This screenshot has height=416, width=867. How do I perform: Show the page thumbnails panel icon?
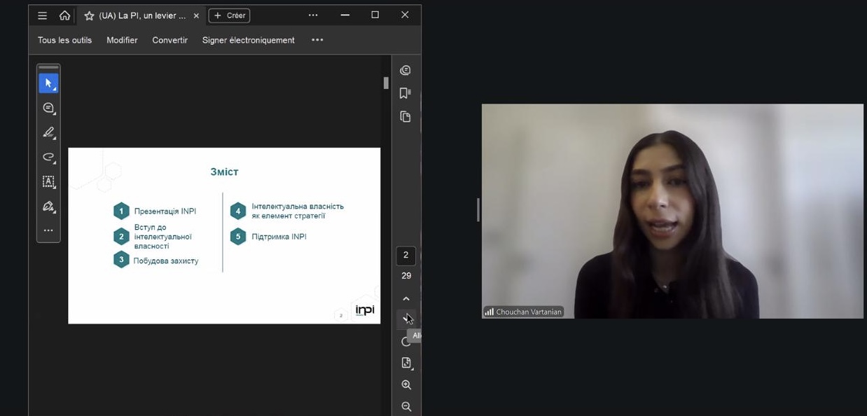click(x=405, y=116)
